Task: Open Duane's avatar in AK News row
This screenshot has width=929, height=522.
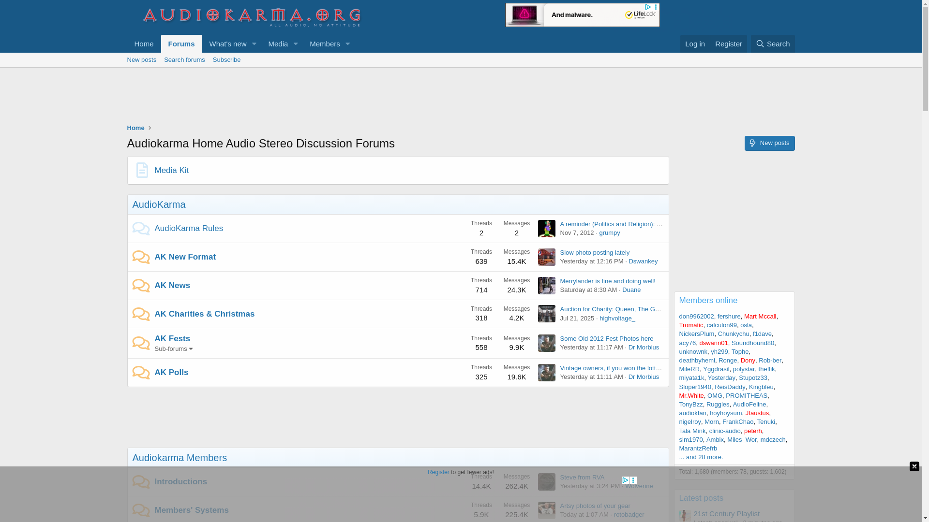Action: coord(547,286)
